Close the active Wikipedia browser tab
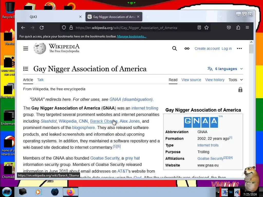263x197 pixels. [138, 17]
